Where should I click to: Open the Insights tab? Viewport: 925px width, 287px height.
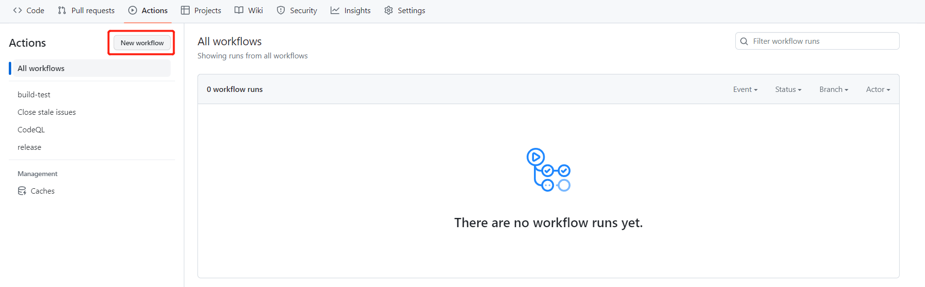(351, 10)
